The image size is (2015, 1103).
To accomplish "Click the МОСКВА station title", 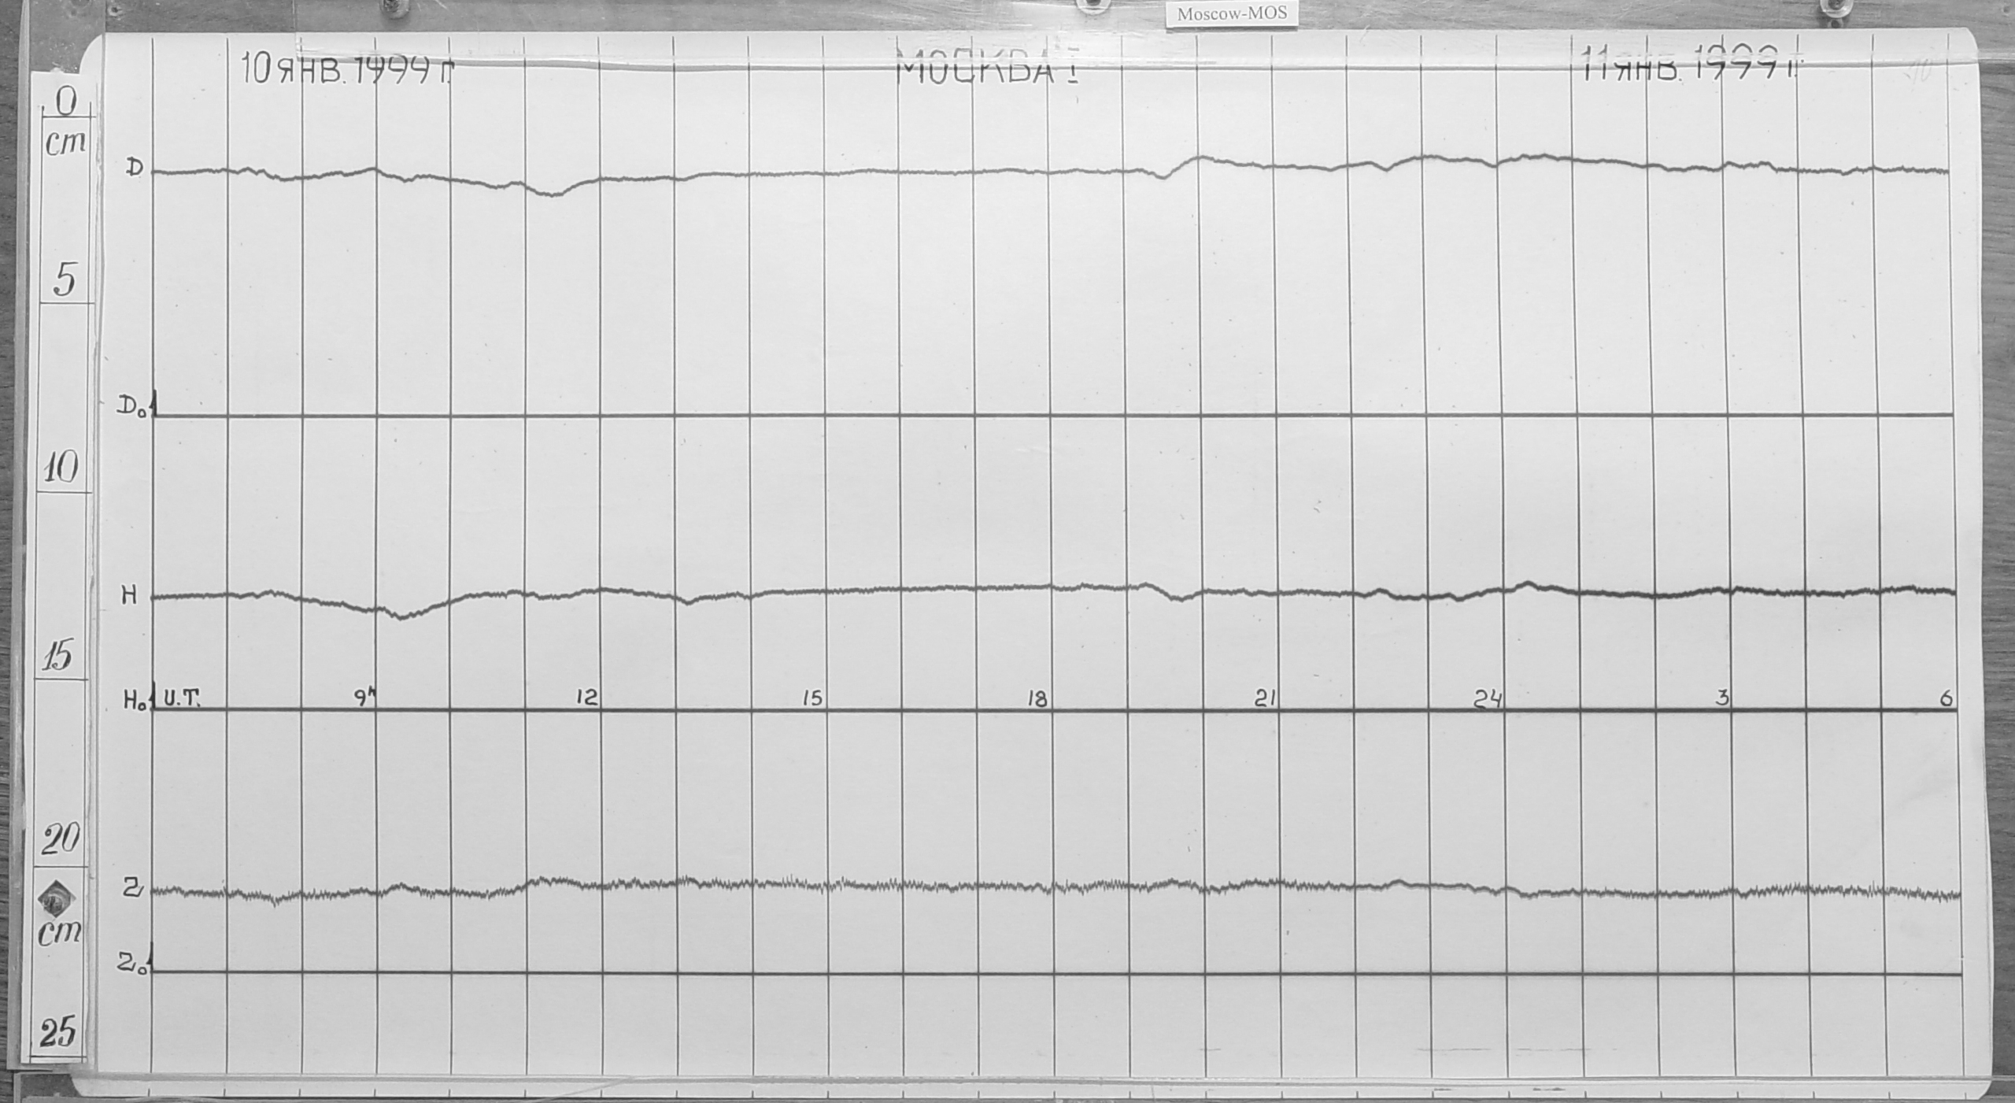I will point(984,69).
